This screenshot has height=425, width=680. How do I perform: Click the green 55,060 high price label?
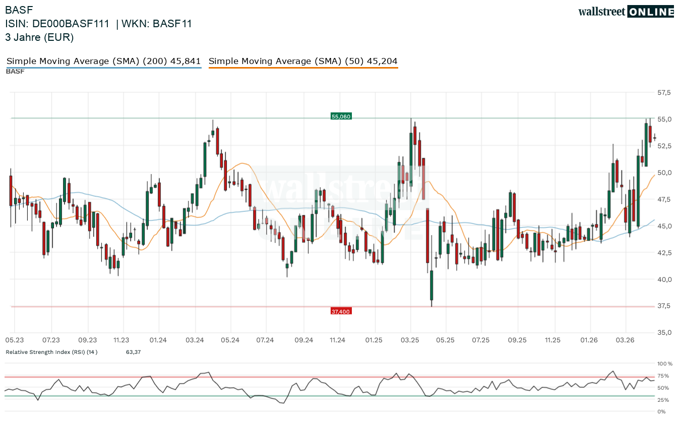[x=341, y=116]
